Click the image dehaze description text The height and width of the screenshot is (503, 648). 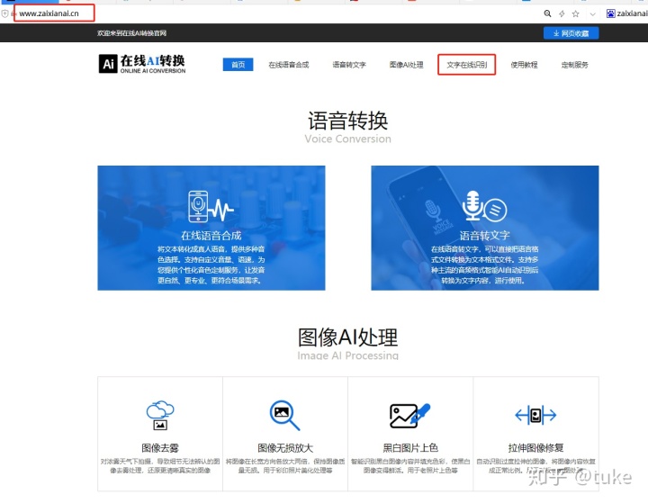160,466
